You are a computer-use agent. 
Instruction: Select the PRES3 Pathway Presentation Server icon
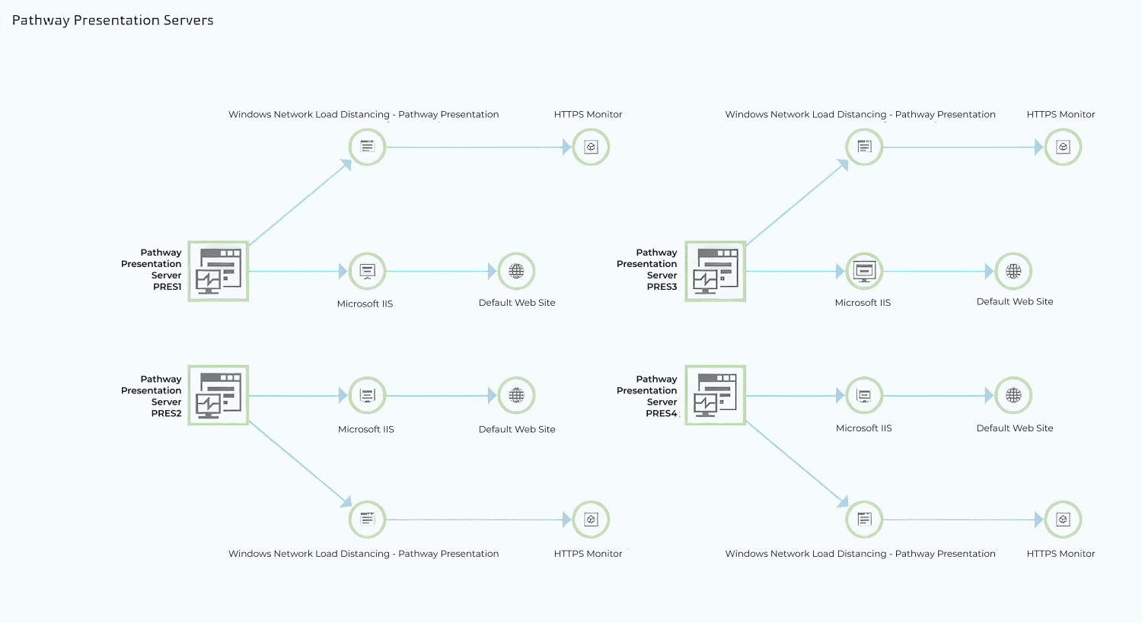tap(715, 271)
